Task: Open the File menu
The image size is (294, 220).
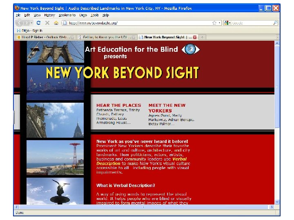Action: pyautogui.click(x=18, y=15)
